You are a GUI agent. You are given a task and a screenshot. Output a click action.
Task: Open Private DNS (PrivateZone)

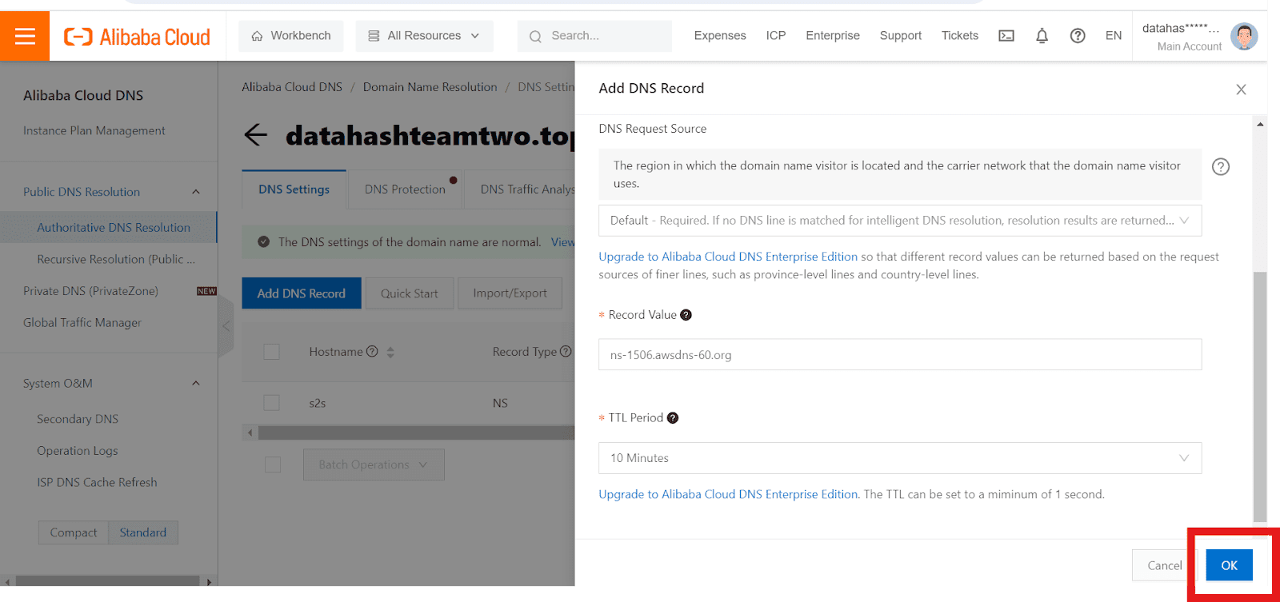(x=90, y=291)
